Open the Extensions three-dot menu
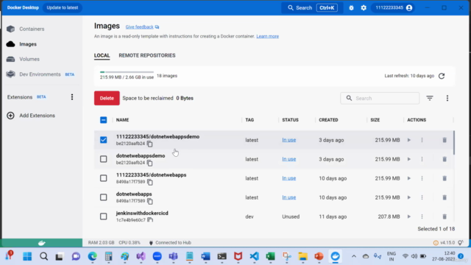471x265 pixels. (72, 97)
